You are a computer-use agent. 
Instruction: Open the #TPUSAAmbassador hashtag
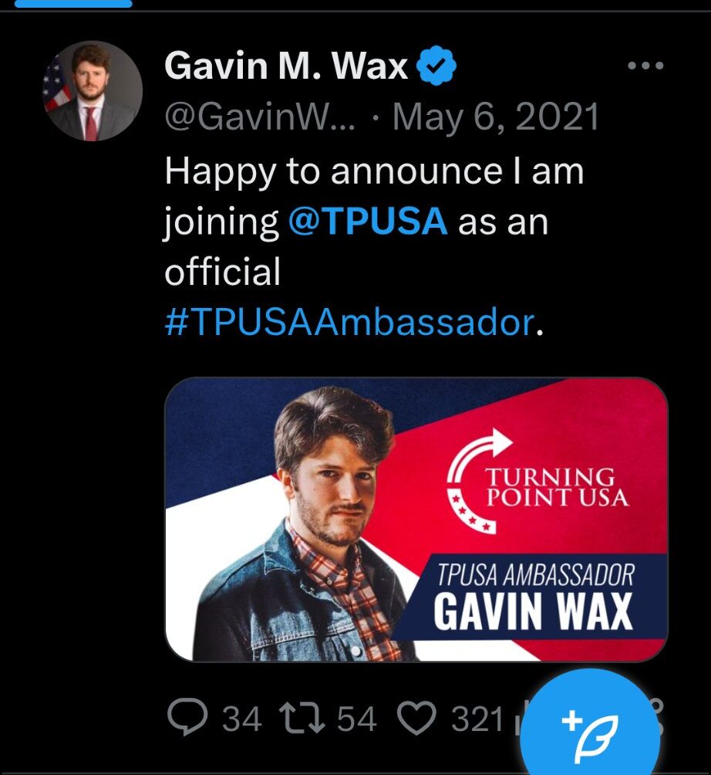tap(349, 322)
